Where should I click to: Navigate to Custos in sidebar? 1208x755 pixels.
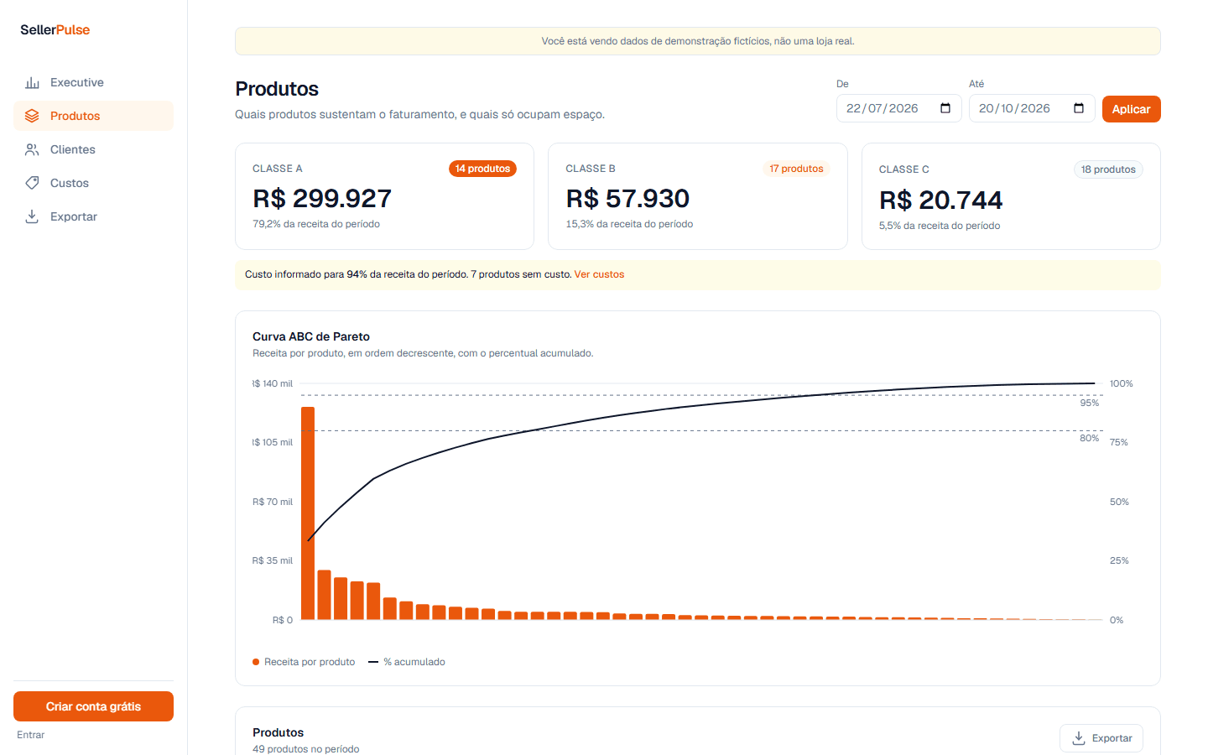pyautogui.click(x=93, y=183)
